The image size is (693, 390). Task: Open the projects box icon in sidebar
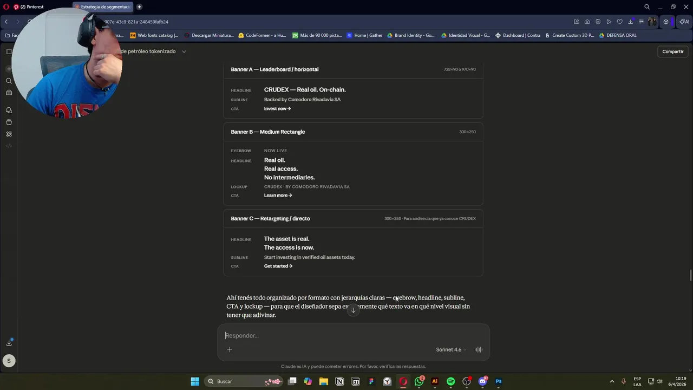9,122
